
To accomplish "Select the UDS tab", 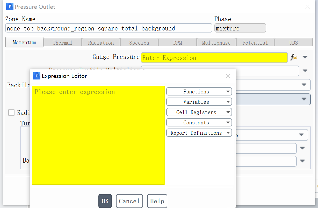I will [294, 42].
